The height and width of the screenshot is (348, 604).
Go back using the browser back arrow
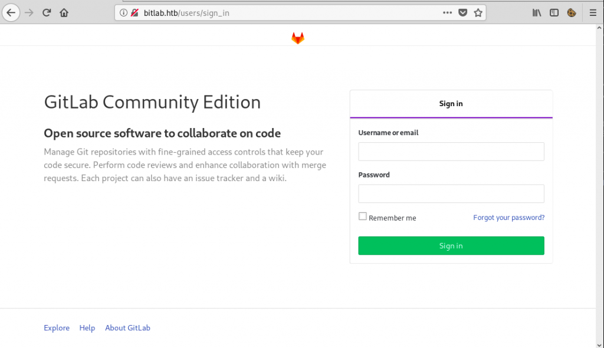point(11,13)
